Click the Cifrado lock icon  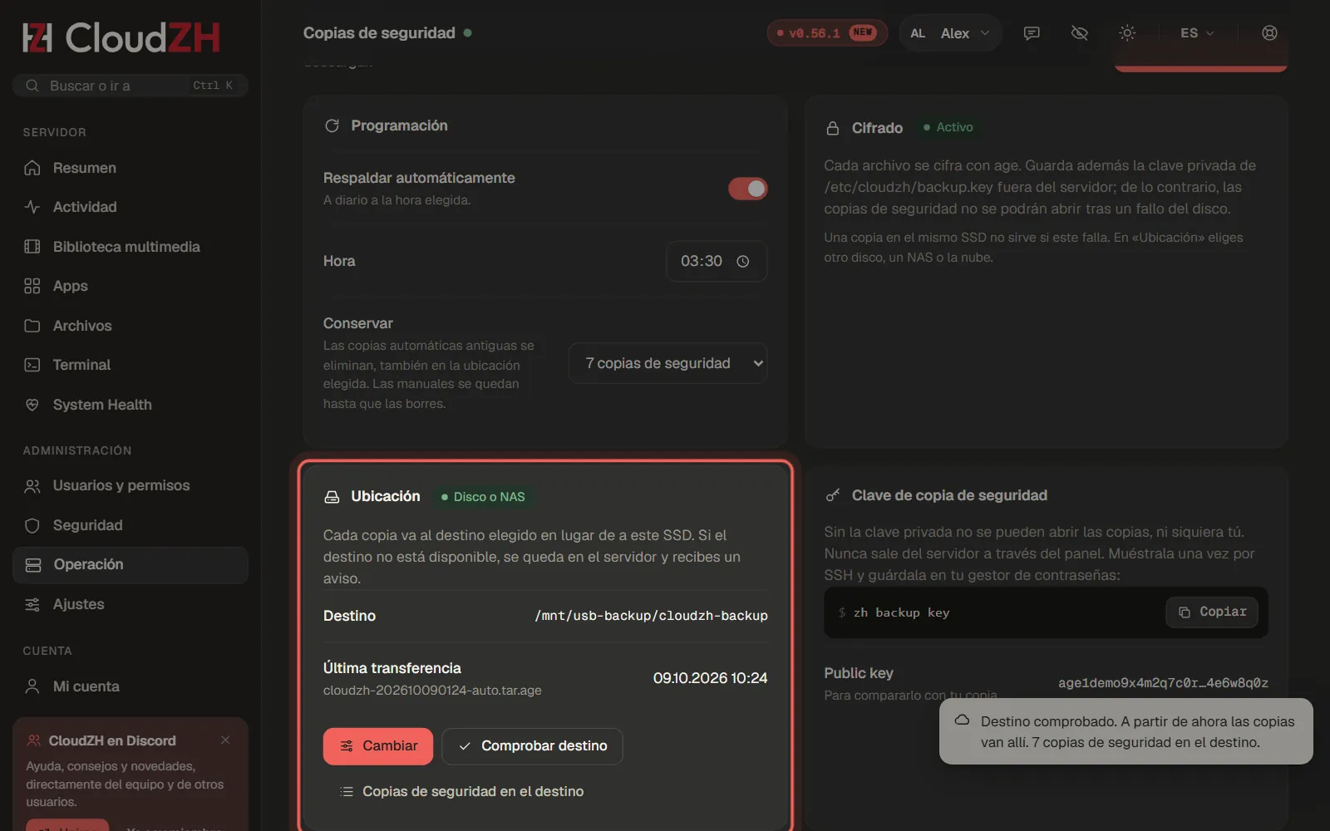(832, 128)
